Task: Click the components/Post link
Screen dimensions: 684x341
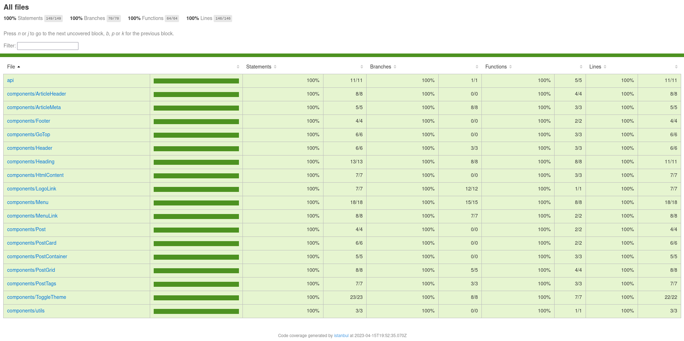Action: 26,229
